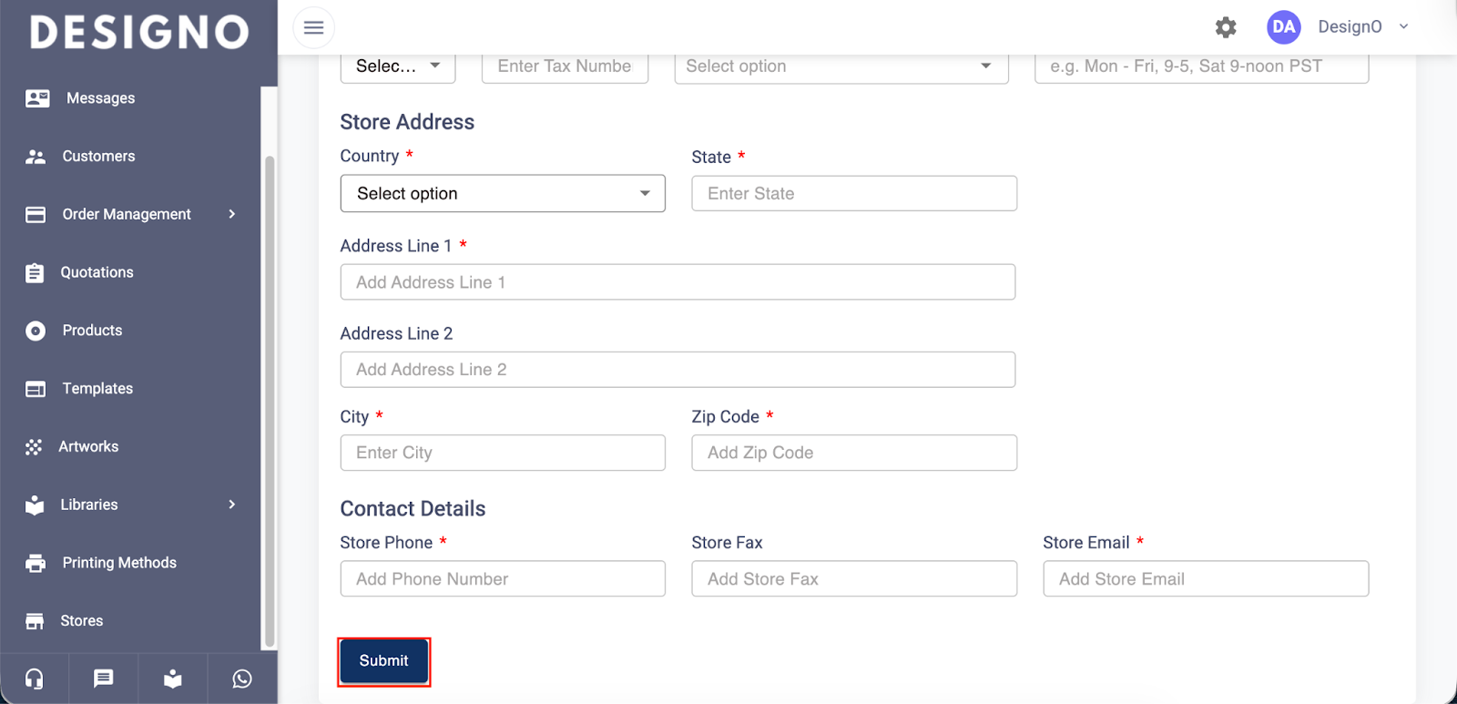This screenshot has width=1457, height=704.
Task: Open the Templates menu item
Action: (x=97, y=389)
